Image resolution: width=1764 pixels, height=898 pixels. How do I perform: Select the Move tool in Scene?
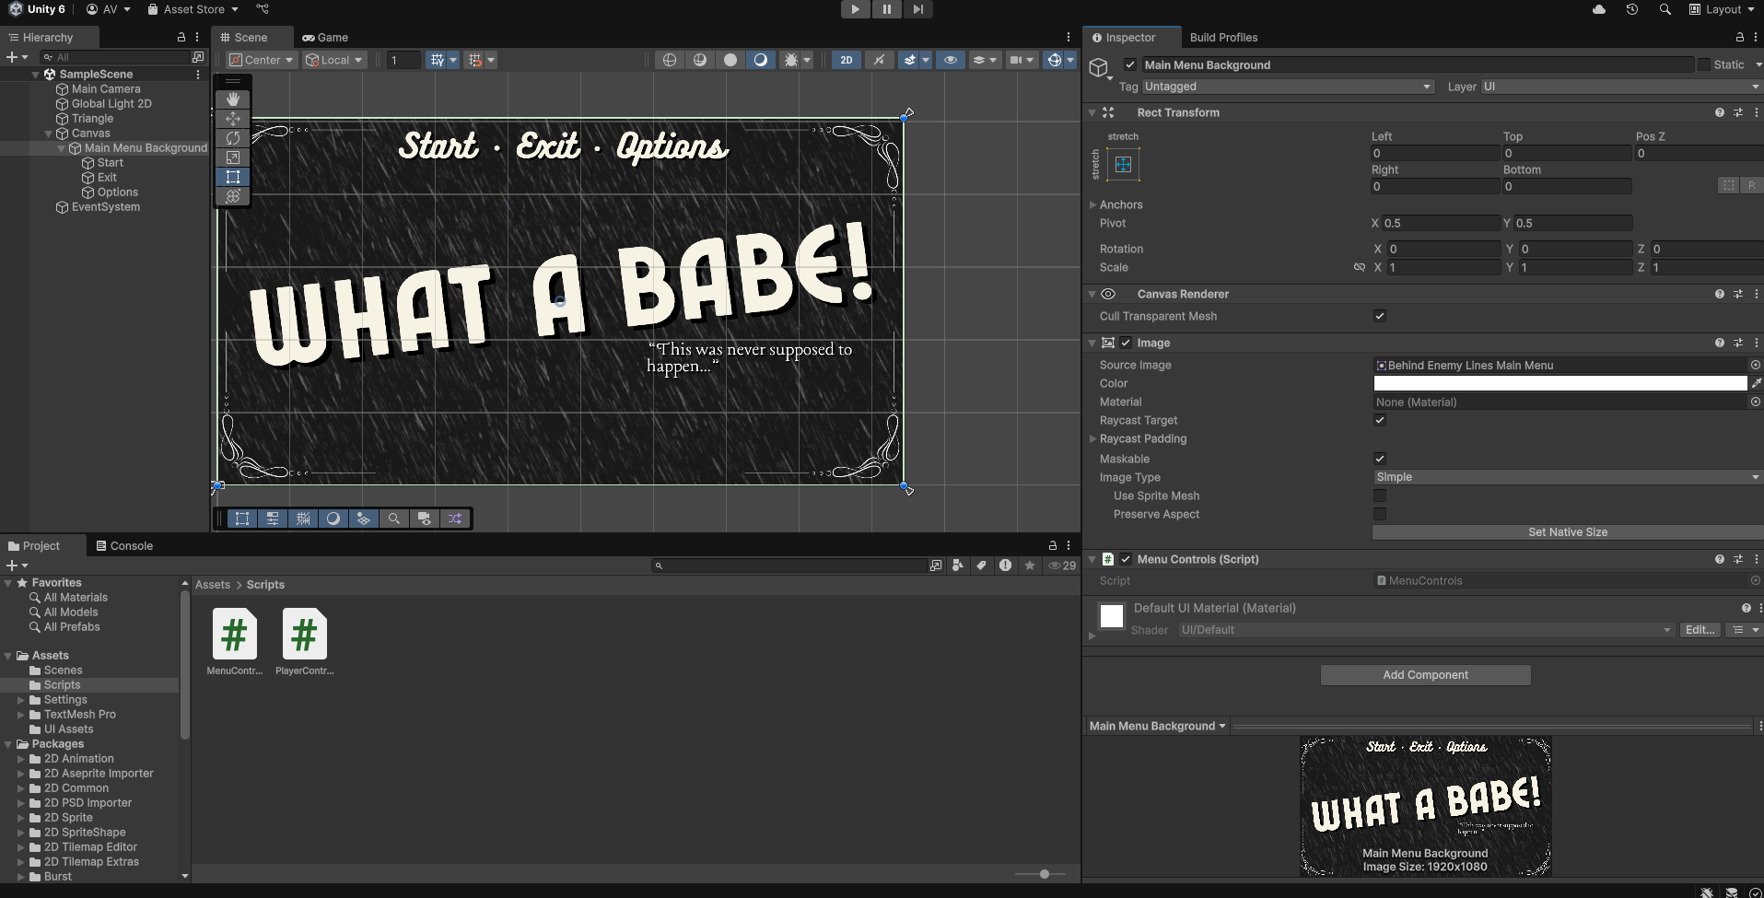(233, 119)
